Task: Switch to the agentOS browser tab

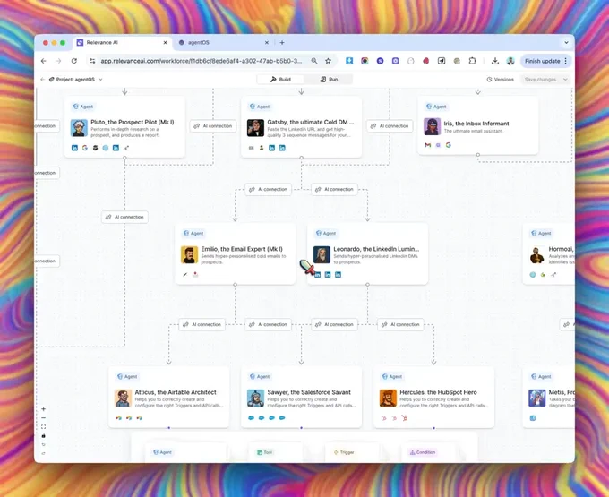Action: pos(223,43)
